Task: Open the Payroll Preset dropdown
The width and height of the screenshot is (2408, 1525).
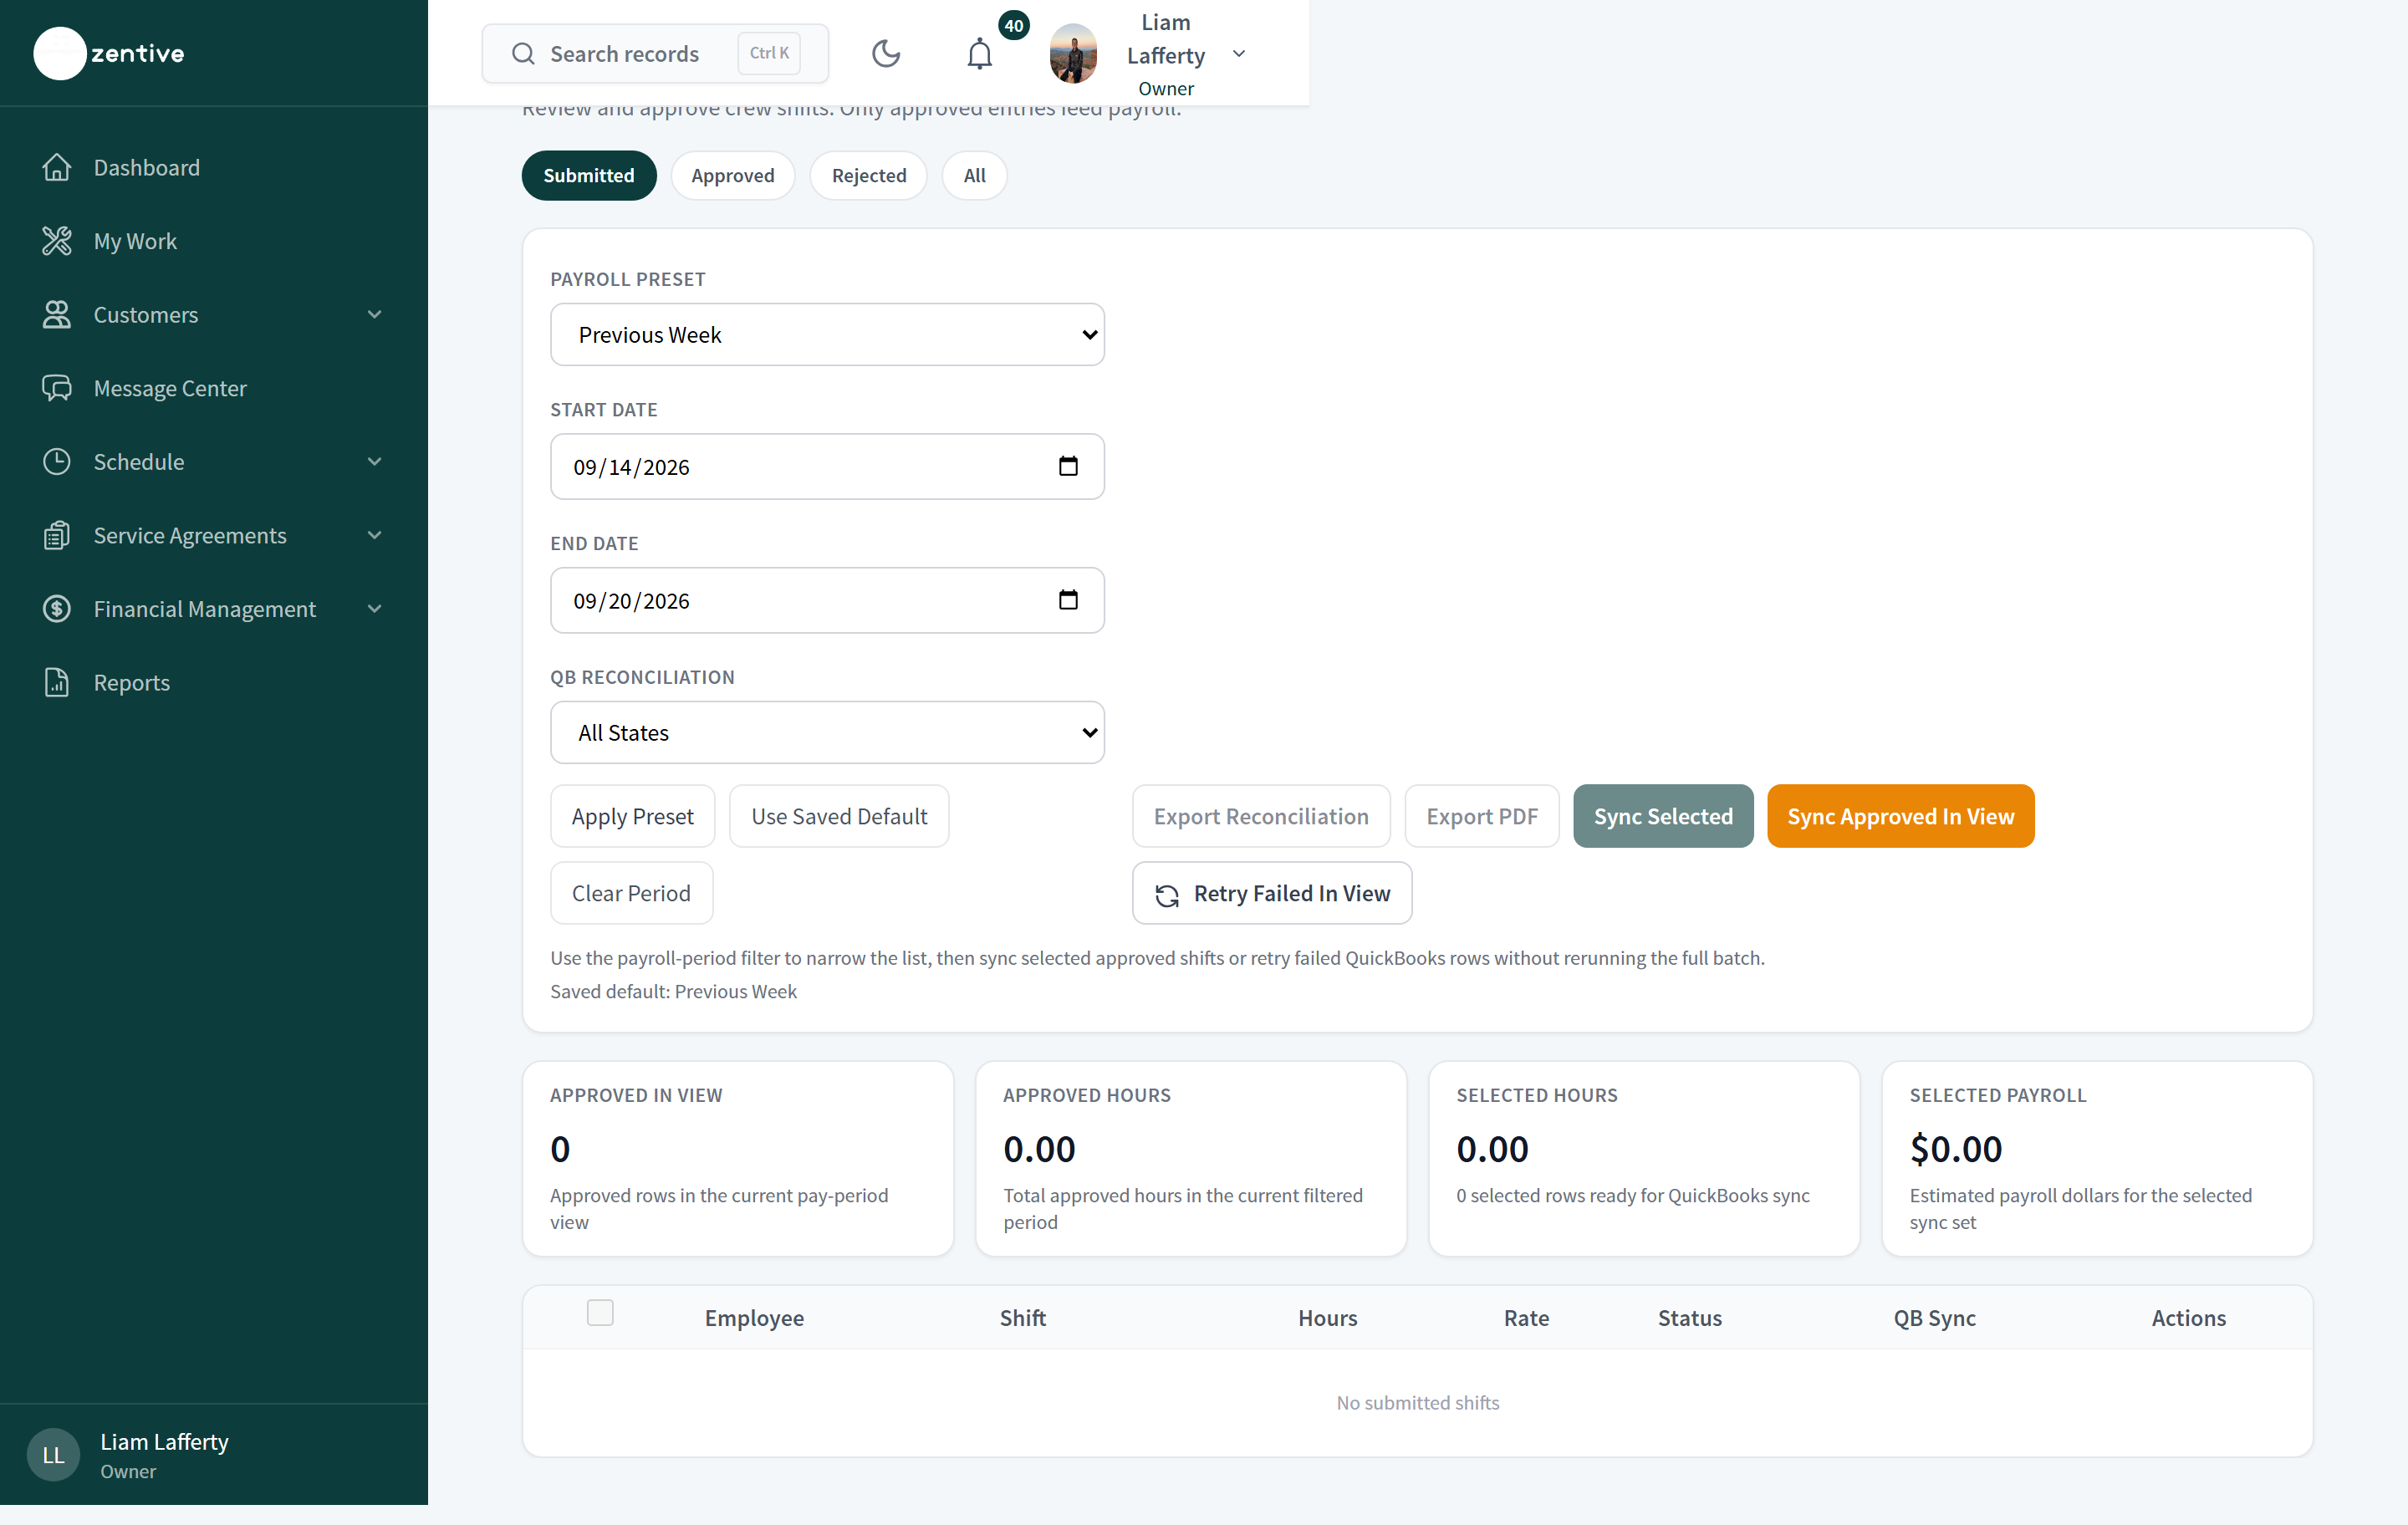Action: [827, 334]
